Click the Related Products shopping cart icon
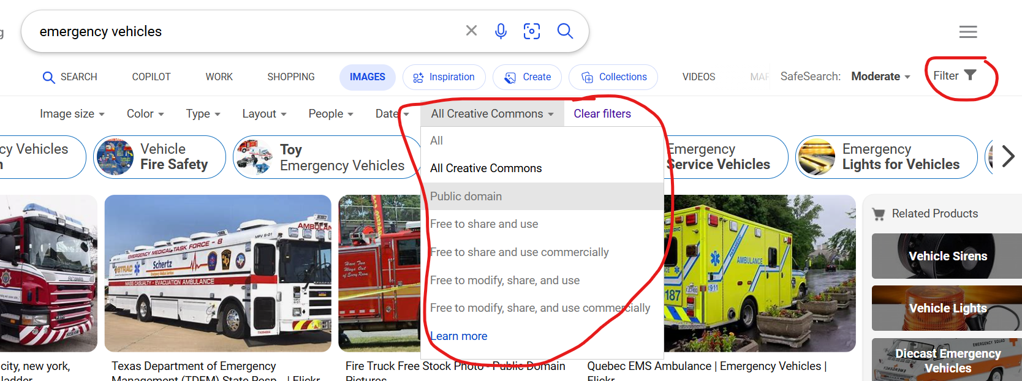Image resolution: width=1022 pixels, height=381 pixels. pos(879,214)
